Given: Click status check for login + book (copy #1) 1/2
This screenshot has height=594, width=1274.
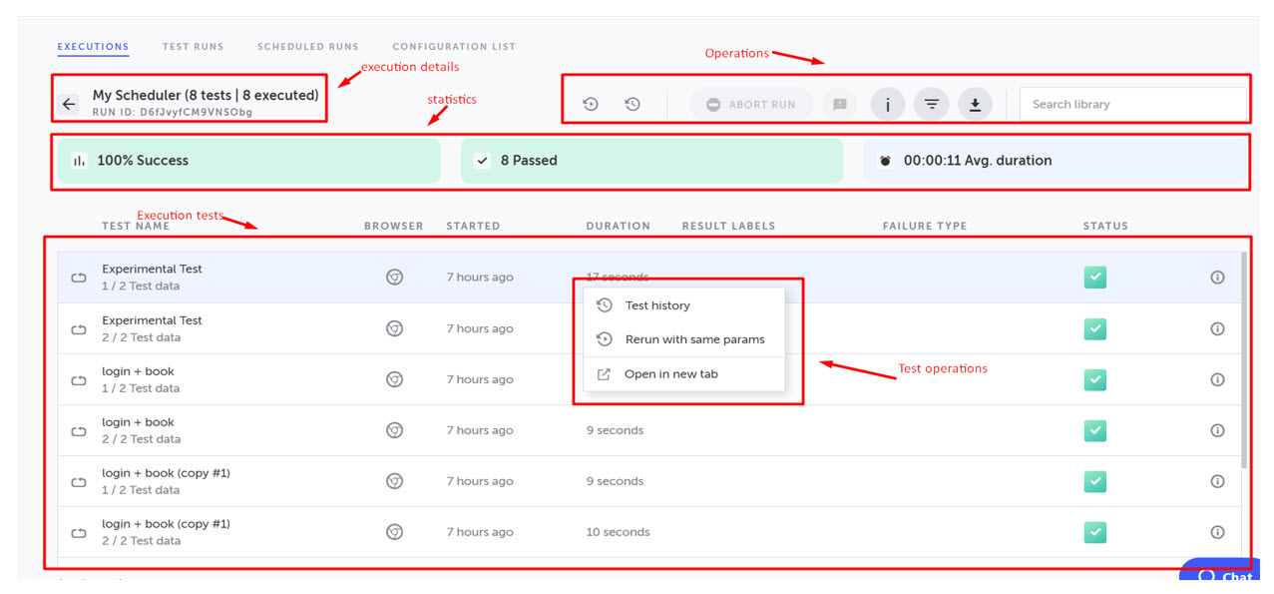Looking at the screenshot, I should click(1095, 481).
